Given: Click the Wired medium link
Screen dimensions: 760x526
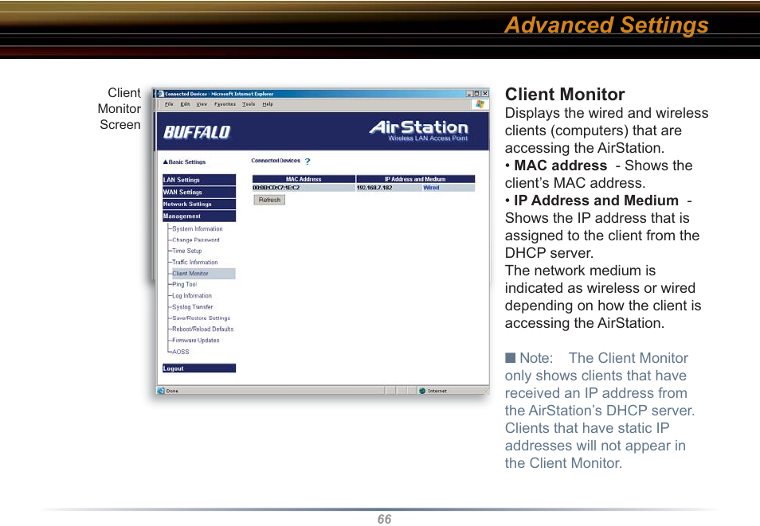Looking at the screenshot, I should pos(431,188).
